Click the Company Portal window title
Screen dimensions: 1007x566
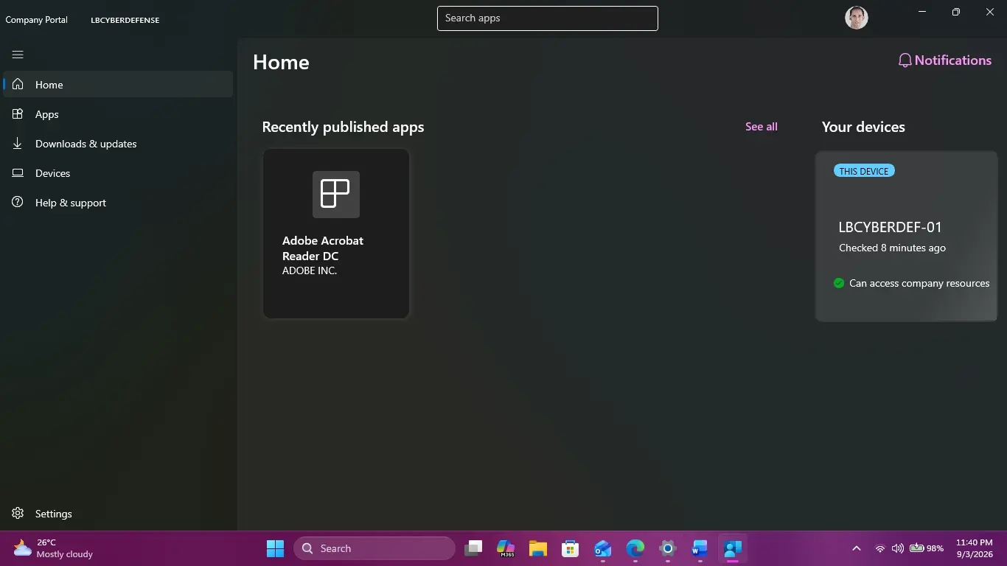point(36,20)
